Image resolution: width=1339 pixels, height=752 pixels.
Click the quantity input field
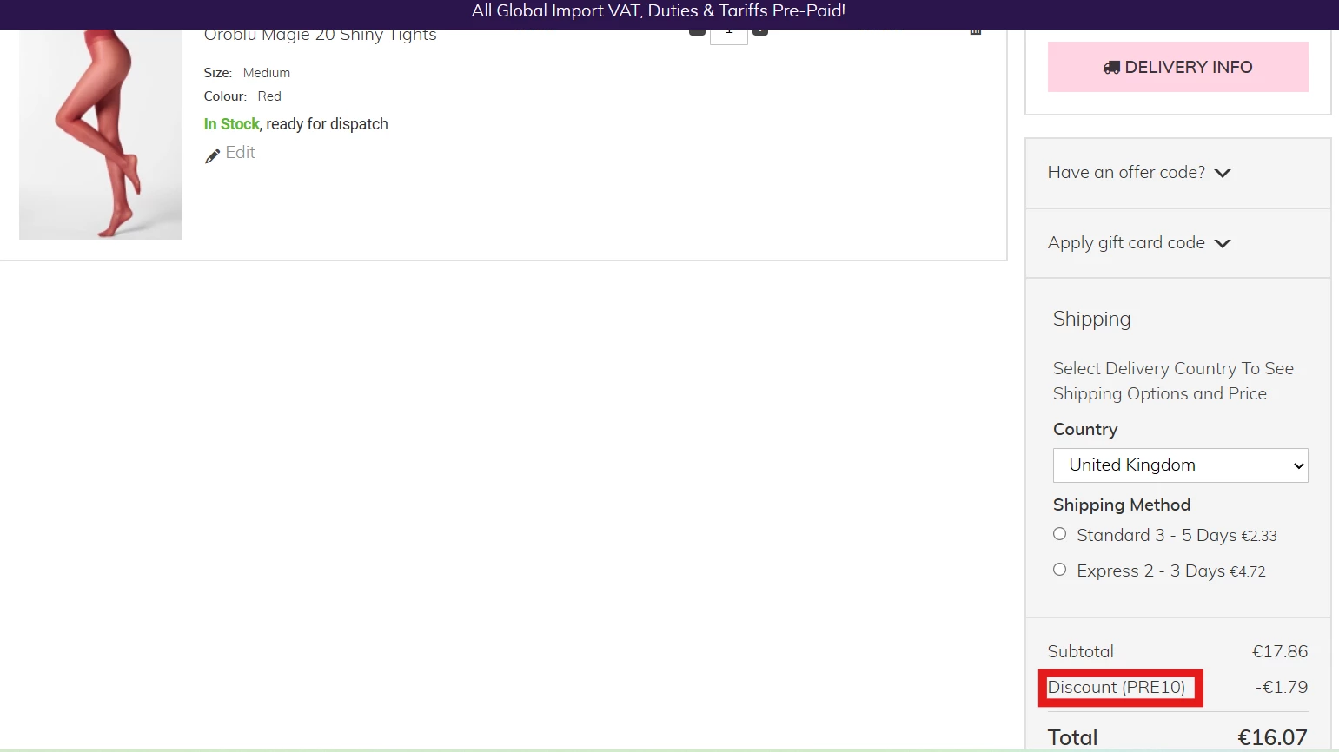click(x=728, y=36)
